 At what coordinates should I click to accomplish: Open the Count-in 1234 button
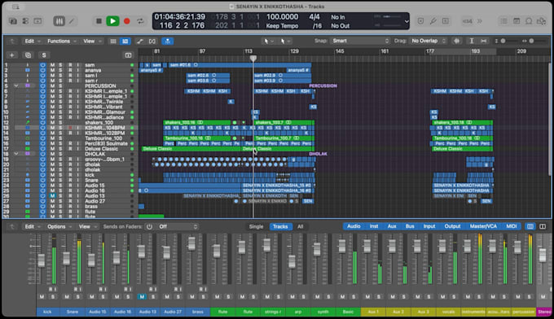pos(467,21)
